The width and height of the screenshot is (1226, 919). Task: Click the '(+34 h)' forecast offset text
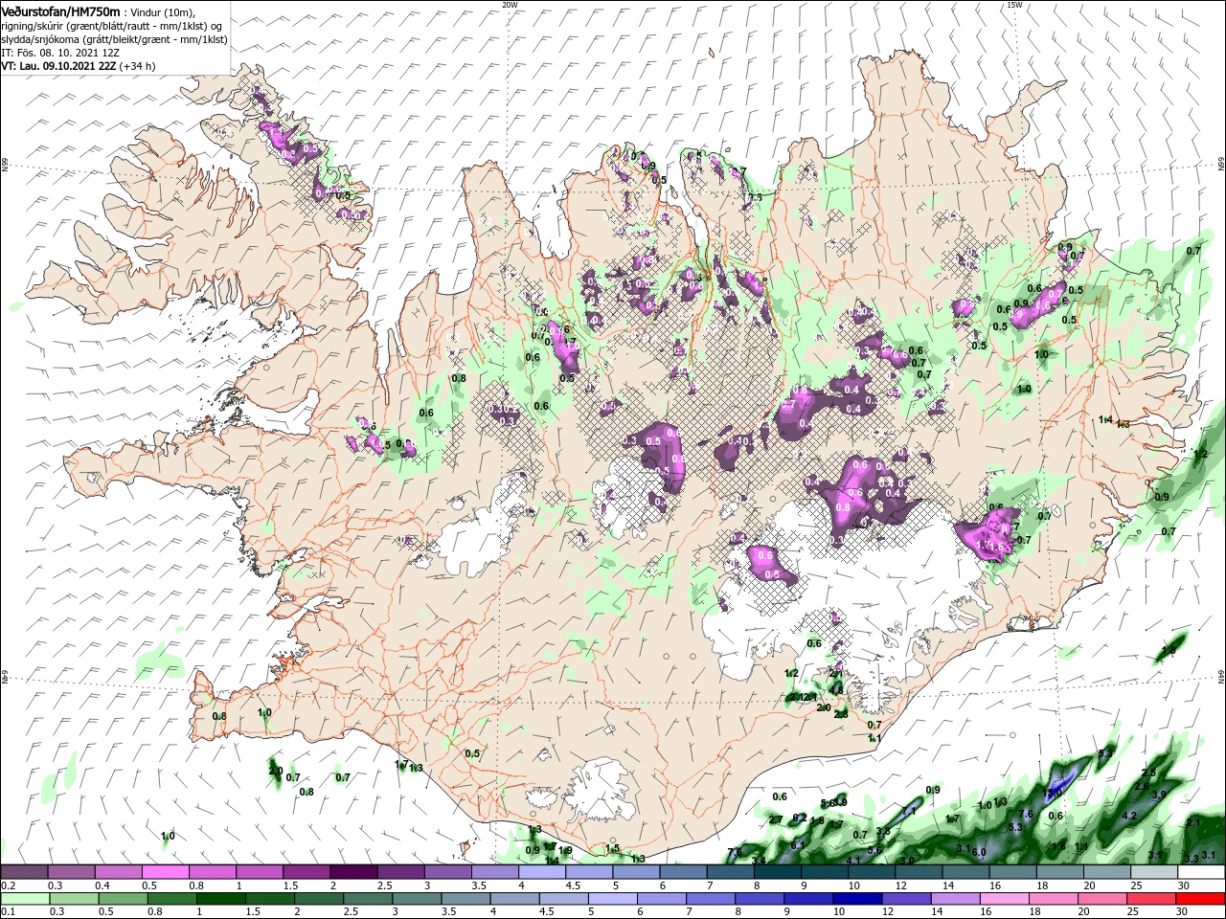[138, 66]
